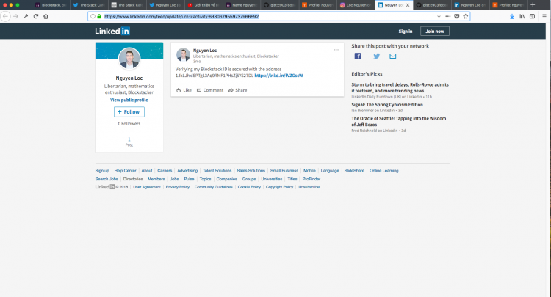551x297 pixels.
Task: Switch to the Twitter Nguyen Loc tab
Action: 165,5
